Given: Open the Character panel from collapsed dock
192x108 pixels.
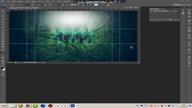Looking at the screenshot, I should click(x=189, y=42).
